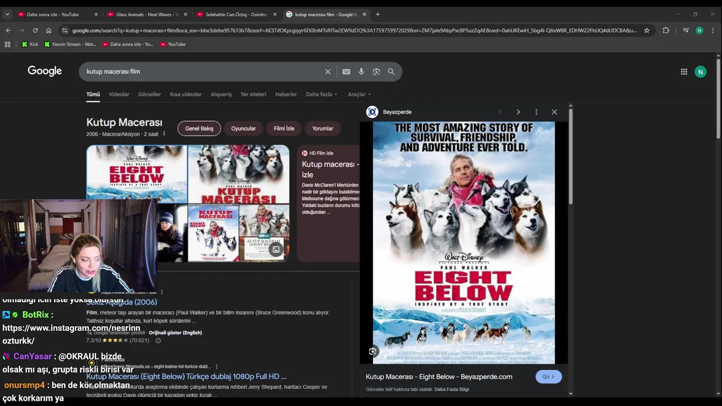Choose the Filmi İzle chip
The width and height of the screenshot is (722, 406).
pyautogui.click(x=284, y=129)
